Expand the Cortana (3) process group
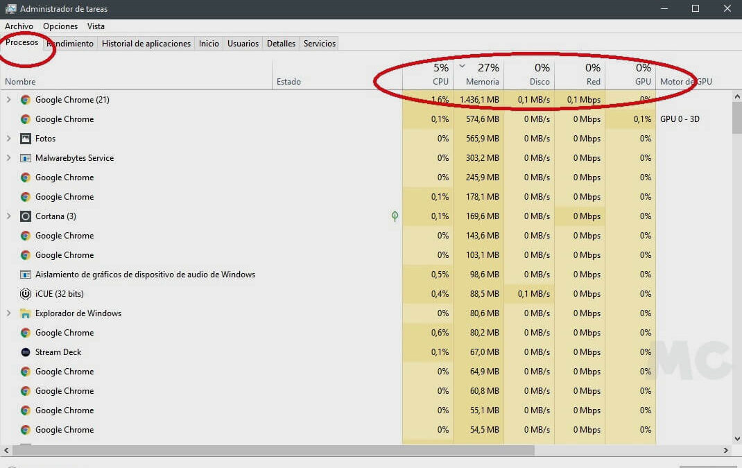This screenshot has height=468, width=742. (9, 216)
